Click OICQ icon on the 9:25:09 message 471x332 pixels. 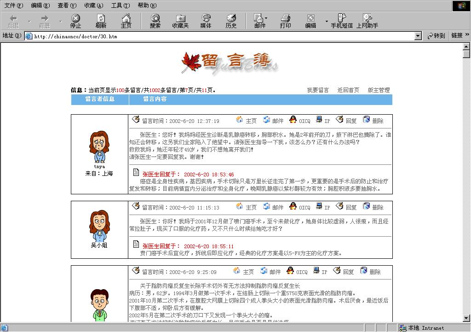[x=290, y=271]
